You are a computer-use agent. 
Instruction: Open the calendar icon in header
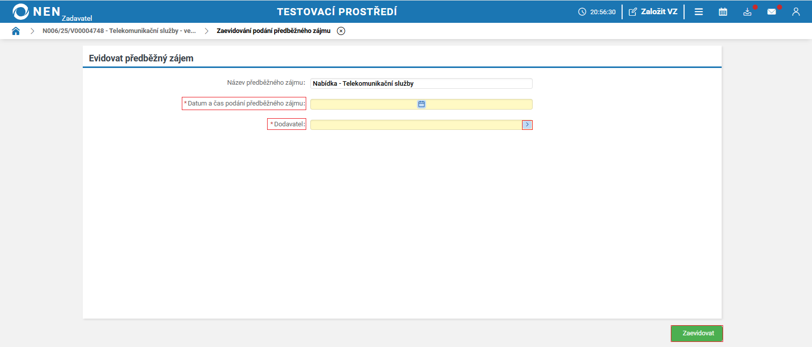[723, 12]
